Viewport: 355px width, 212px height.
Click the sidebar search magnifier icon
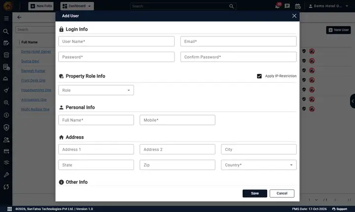click(x=6, y=32)
